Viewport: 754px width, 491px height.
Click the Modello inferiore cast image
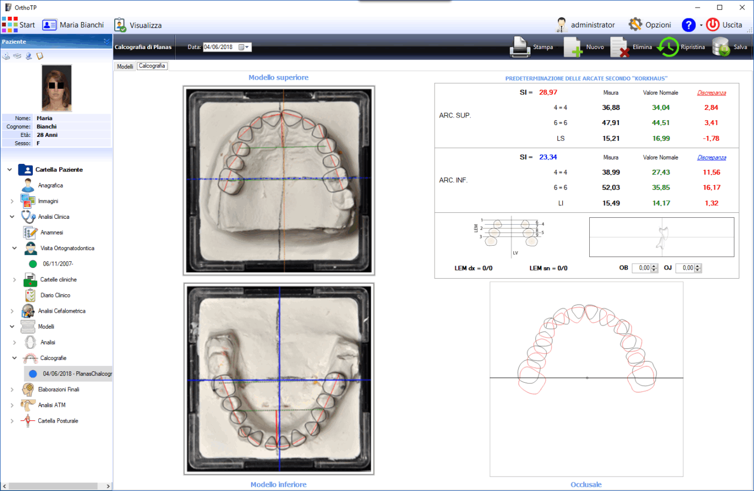click(x=278, y=379)
